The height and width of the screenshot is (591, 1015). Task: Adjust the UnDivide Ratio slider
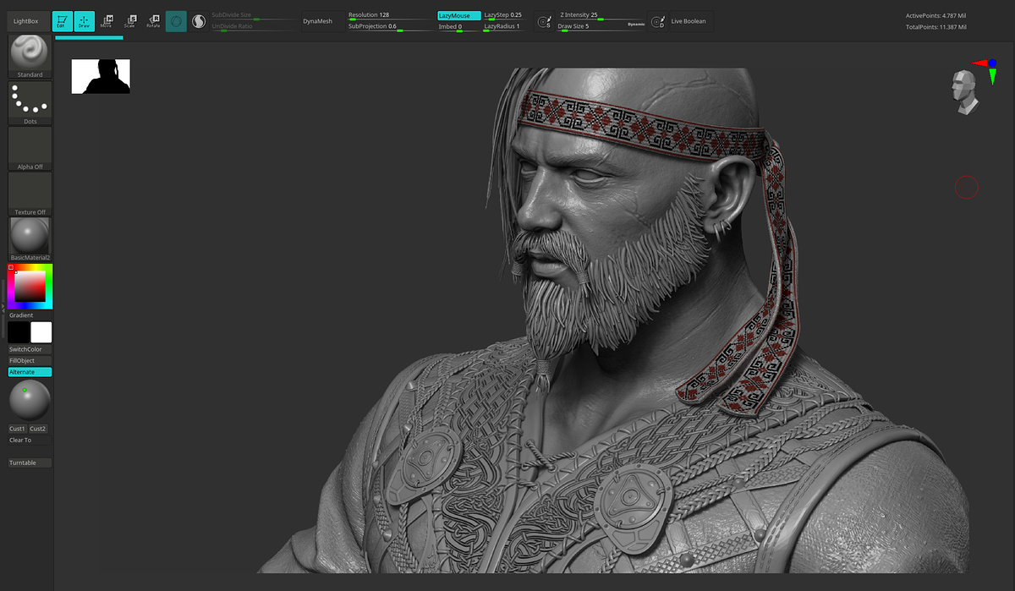[254, 27]
